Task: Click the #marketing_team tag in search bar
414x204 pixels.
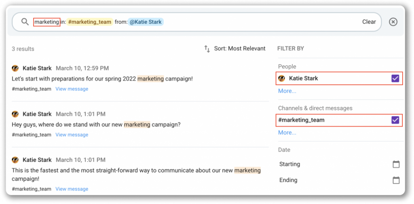Action: 89,22
